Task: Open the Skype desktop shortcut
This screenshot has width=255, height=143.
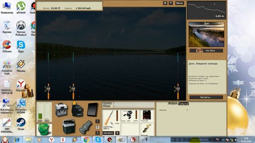Action: (x=21, y=46)
